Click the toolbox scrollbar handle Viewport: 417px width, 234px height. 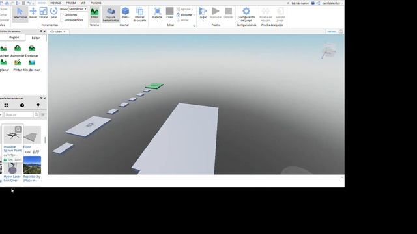pos(45,140)
